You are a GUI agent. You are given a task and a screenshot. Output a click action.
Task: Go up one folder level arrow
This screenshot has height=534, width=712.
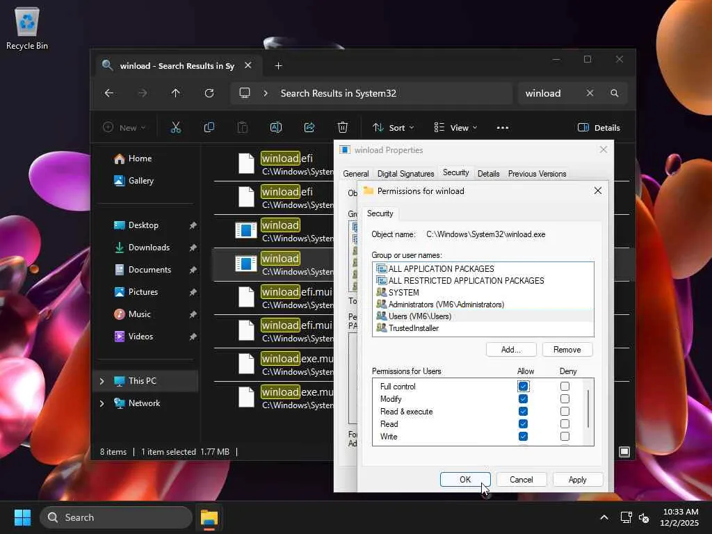click(x=176, y=93)
